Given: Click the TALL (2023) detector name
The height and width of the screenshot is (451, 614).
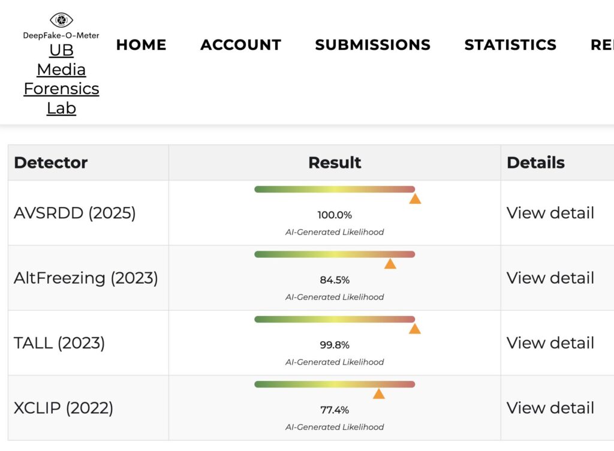Looking at the screenshot, I should [x=59, y=343].
